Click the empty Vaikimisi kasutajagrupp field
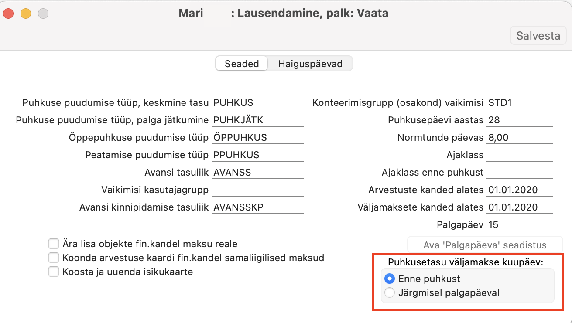Screen dimensions: 572x323 257,190
